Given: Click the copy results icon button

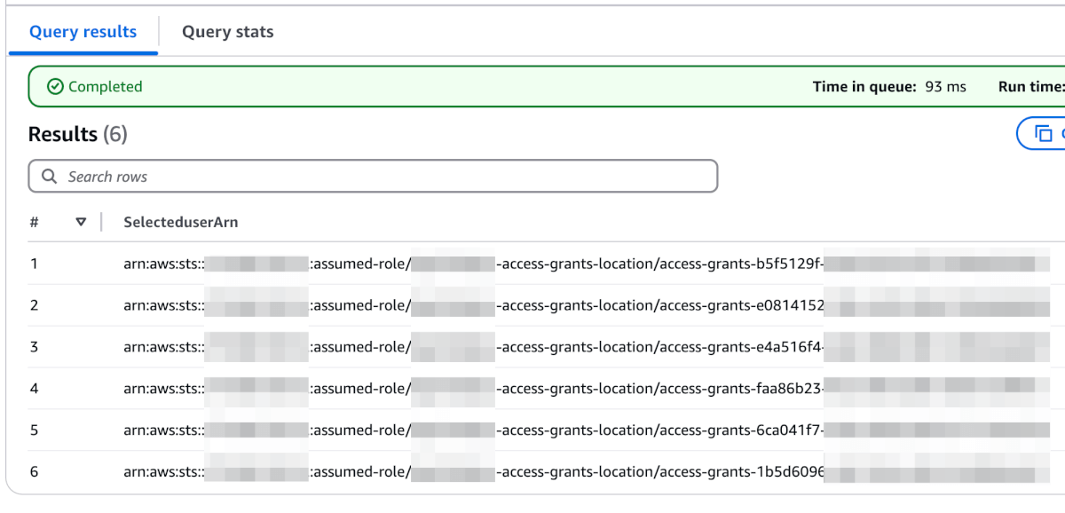Looking at the screenshot, I should [x=1042, y=134].
